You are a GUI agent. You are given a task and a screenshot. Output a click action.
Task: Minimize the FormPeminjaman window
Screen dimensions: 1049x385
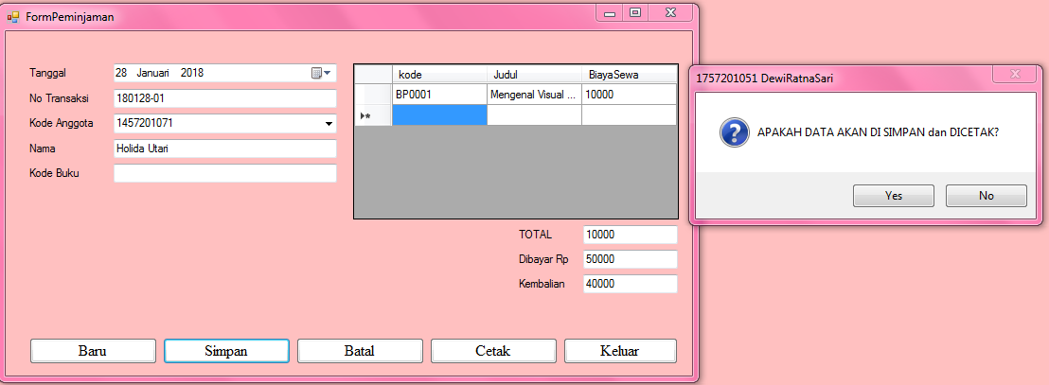610,12
